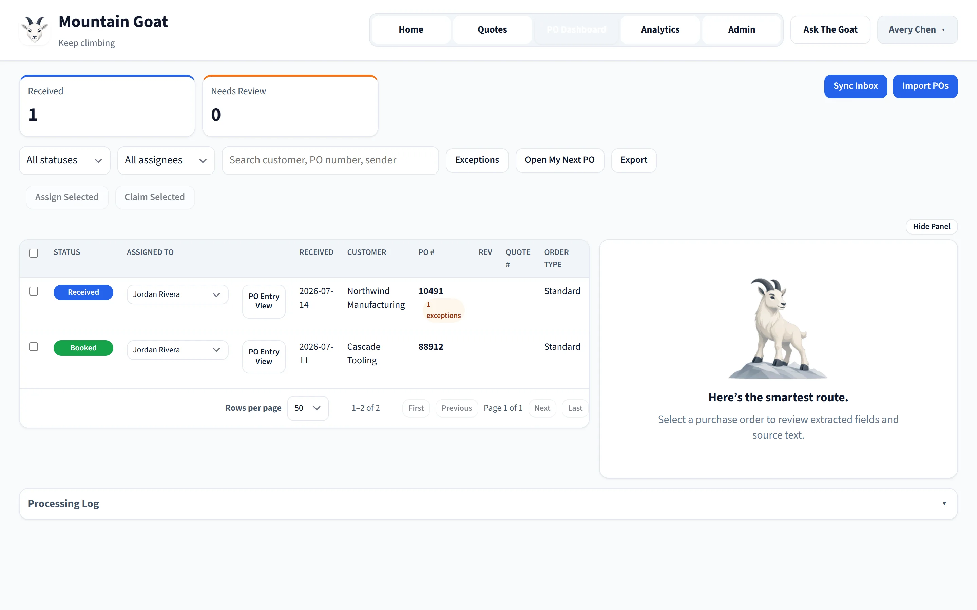977x610 pixels.
Task: Click Standard order type for Northwind row
Action: click(562, 291)
